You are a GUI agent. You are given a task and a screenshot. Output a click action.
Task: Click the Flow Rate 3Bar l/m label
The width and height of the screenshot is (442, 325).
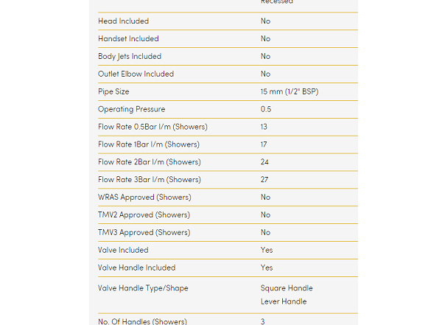click(x=149, y=180)
